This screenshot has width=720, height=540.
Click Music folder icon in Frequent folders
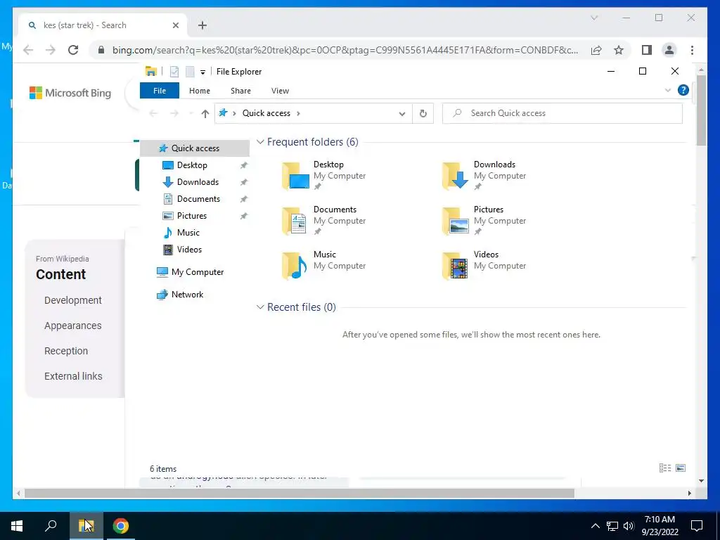295,265
